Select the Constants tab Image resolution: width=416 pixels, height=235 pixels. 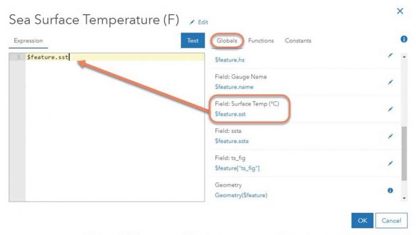point(298,41)
